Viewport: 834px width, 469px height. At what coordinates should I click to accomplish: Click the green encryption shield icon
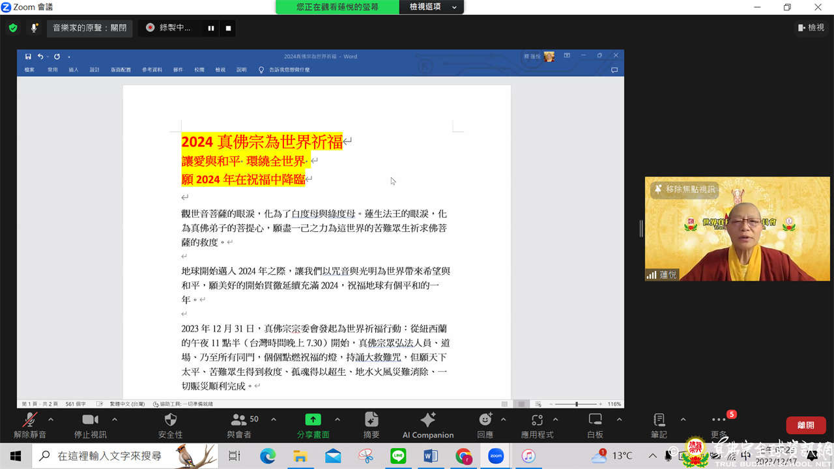coord(12,28)
